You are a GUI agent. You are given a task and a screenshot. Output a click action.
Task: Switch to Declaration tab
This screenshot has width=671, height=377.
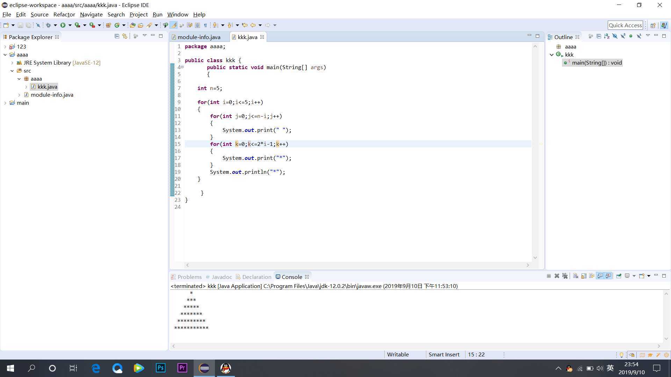click(253, 277)
